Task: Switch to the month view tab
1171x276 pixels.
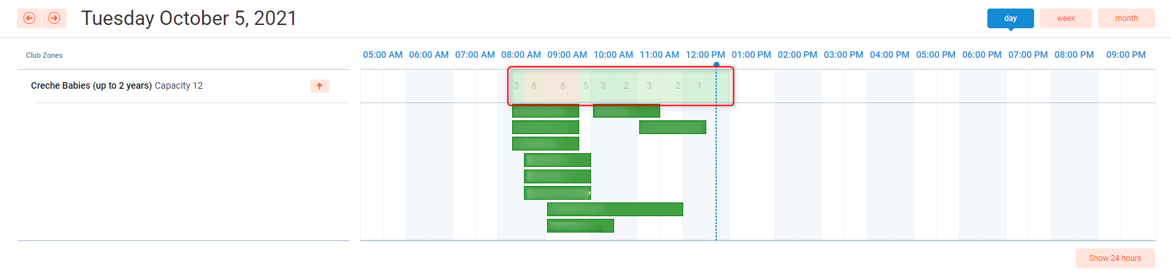Action: 1126,18
